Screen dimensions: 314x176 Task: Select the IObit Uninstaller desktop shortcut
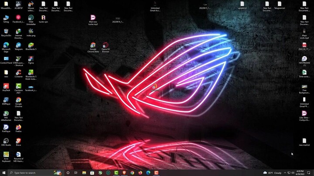point(31,20)
